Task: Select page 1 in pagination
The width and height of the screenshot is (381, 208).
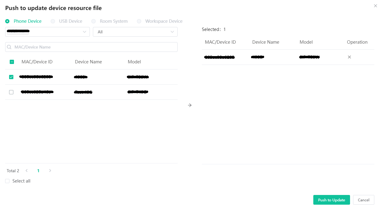Action: coord(38,171)
